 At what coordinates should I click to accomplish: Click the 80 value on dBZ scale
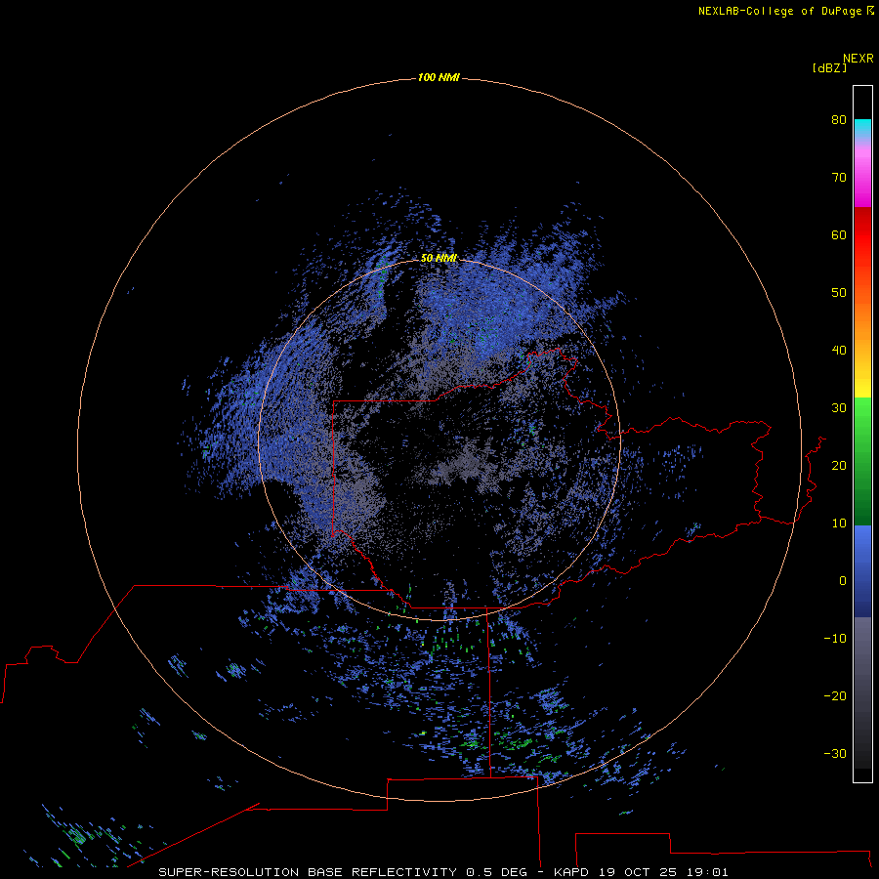point(839,119)
